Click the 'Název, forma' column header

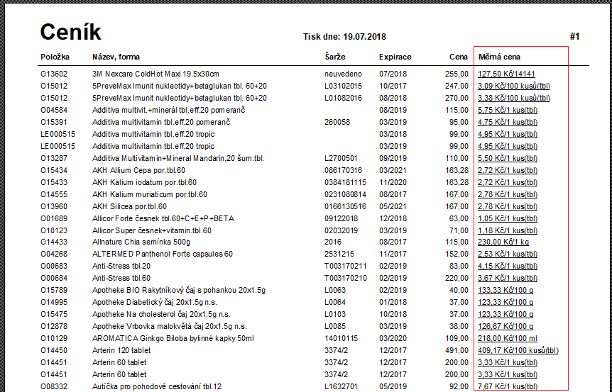[116, 57]
